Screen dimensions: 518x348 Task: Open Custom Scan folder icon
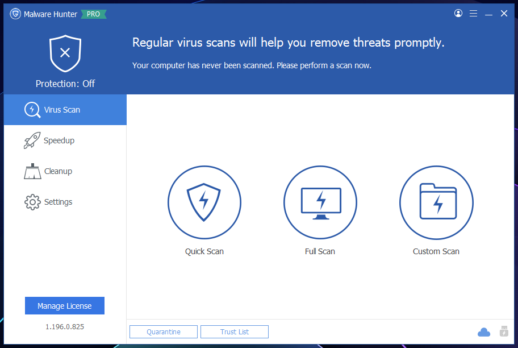(436, 202)
